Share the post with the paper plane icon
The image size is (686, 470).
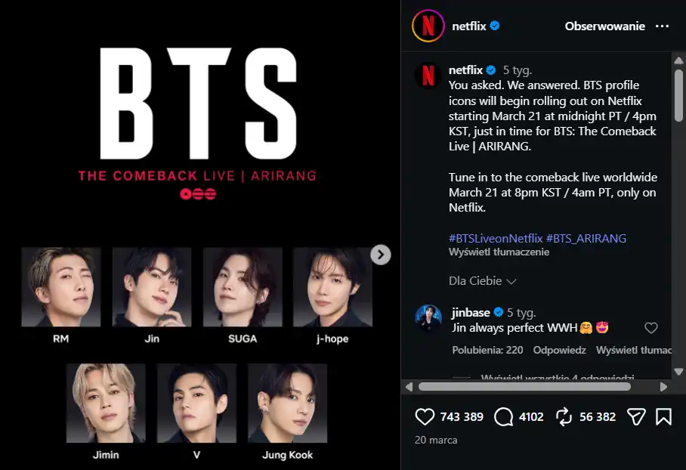point(637,416)
